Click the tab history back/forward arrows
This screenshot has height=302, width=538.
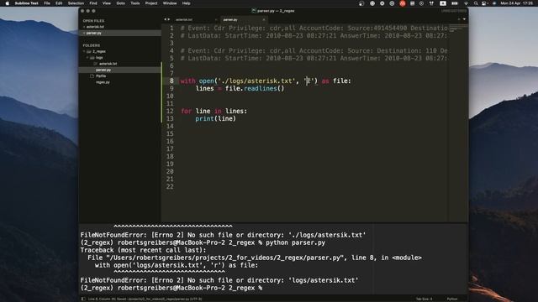166,19
